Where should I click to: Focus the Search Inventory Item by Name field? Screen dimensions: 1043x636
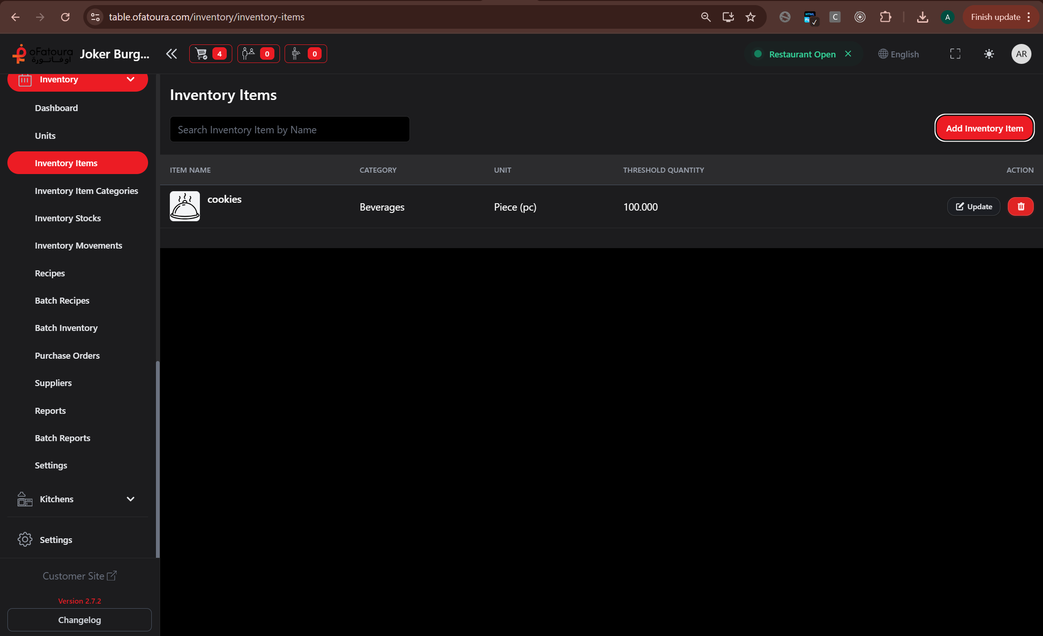coord(290,130)
